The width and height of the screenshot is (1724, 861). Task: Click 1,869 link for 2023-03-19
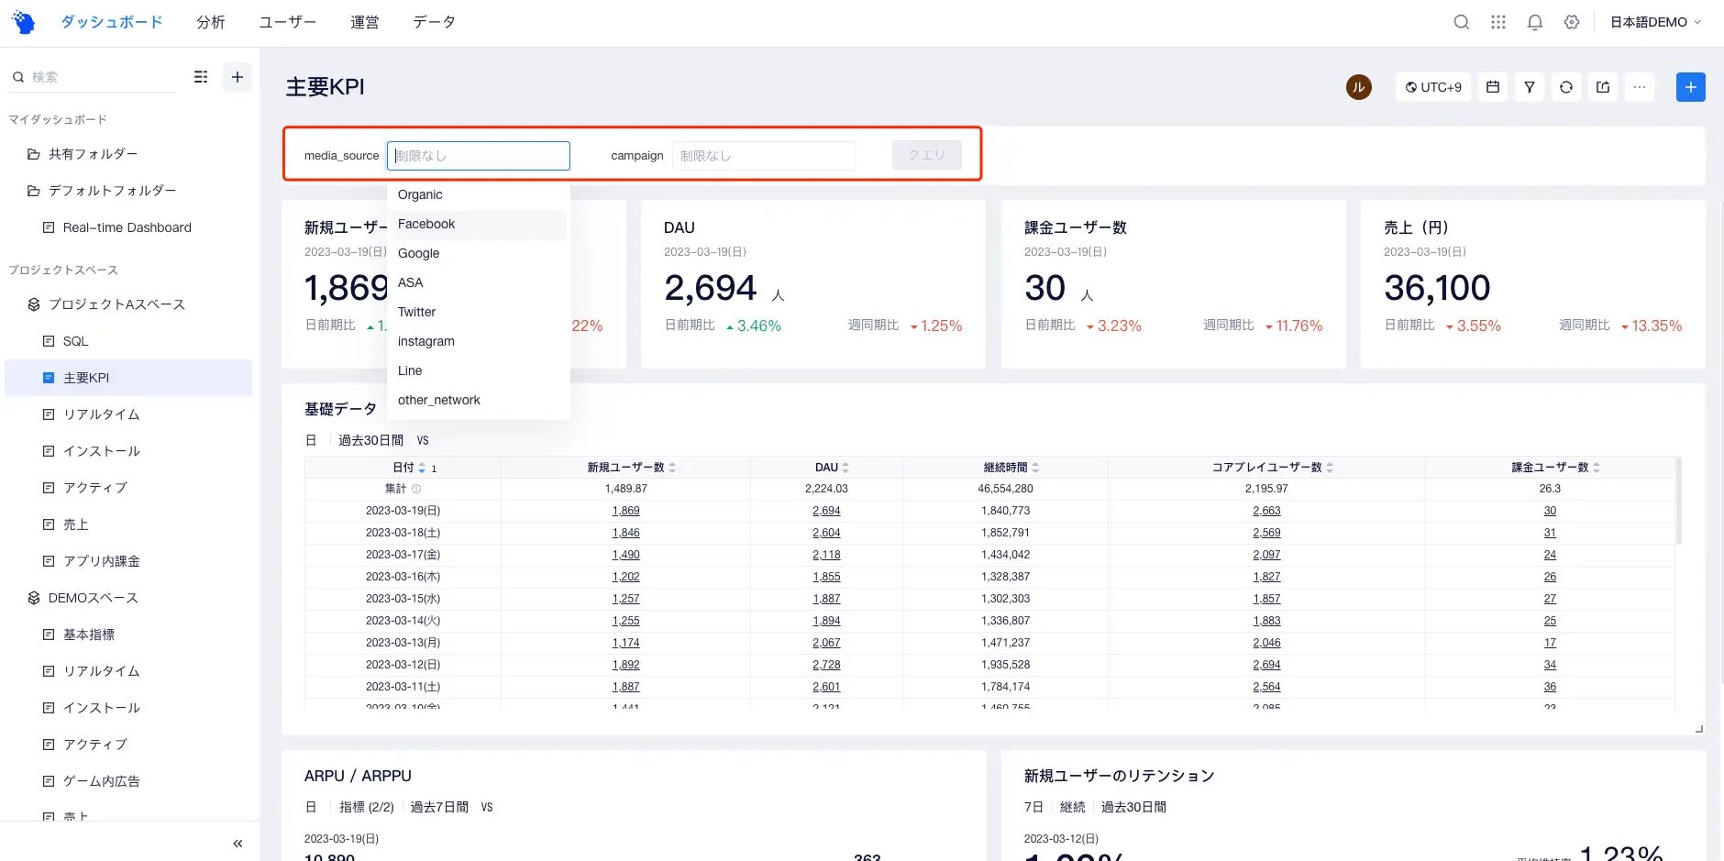tap(625, 511)
